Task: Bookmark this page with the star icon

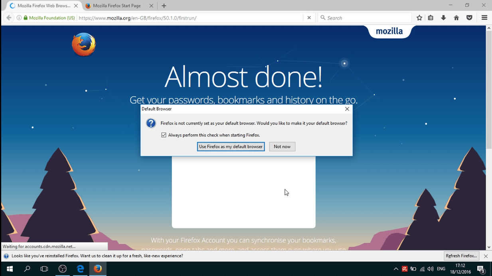Action: tap(419, 18)
